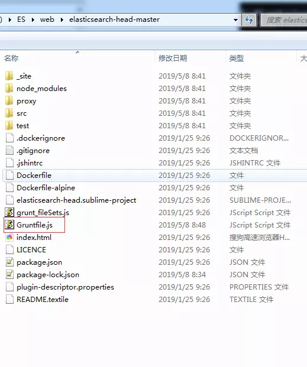Expand the arrow between ES and web
The width and height of the screenshot is (307, 367).
click(x=33, y=20)
